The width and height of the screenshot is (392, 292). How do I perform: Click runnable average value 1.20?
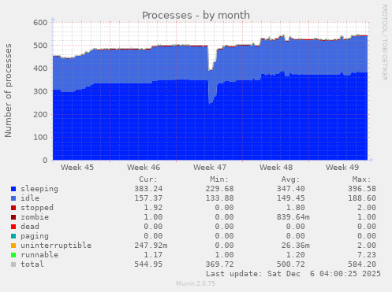pos(296,255)
